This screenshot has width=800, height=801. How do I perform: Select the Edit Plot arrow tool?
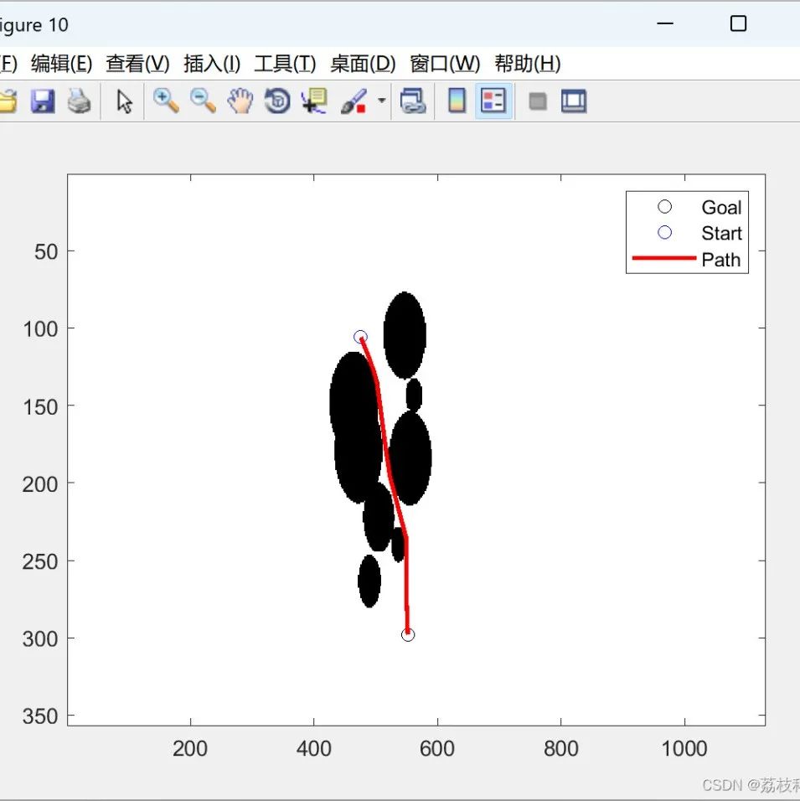pyautogui.click(x=124, y=101)
